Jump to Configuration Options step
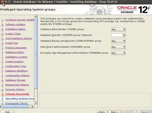The image size is (152, 113). 18,75
